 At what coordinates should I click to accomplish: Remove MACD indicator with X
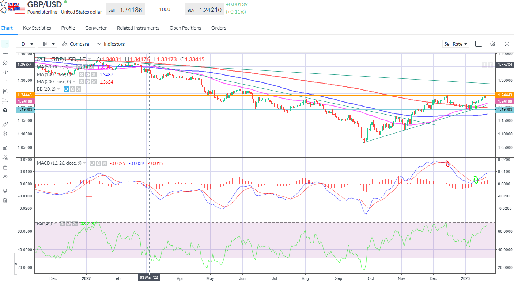click(x=105, y=163)
